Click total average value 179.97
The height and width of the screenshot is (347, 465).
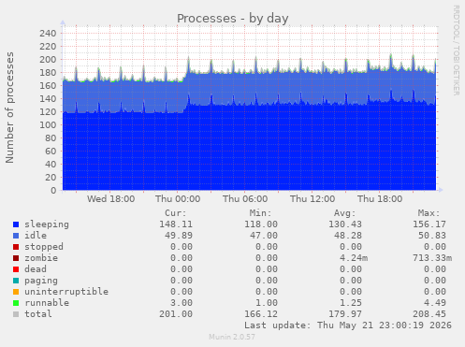point(345,314)
